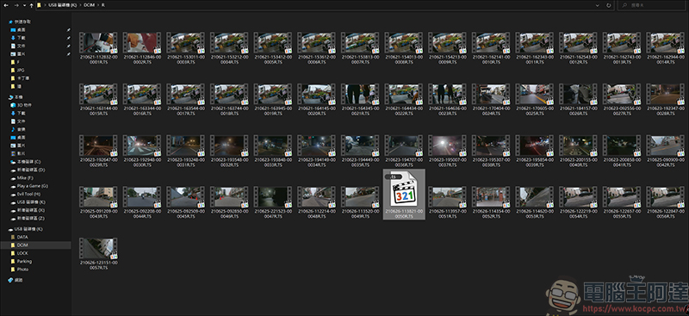Open the JPG folder in Quick access
Screen dimensions: 689x316
click(21, 70)
